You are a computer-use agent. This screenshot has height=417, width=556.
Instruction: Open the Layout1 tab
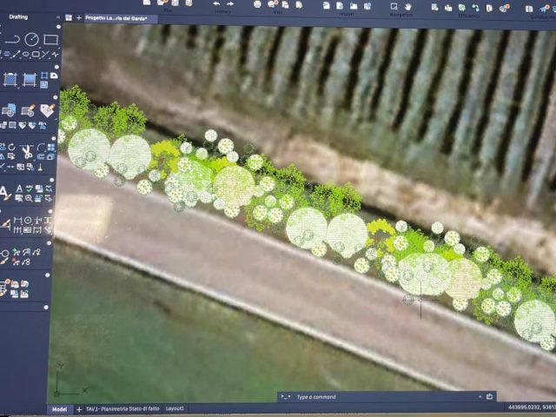(x=175, y=408)
